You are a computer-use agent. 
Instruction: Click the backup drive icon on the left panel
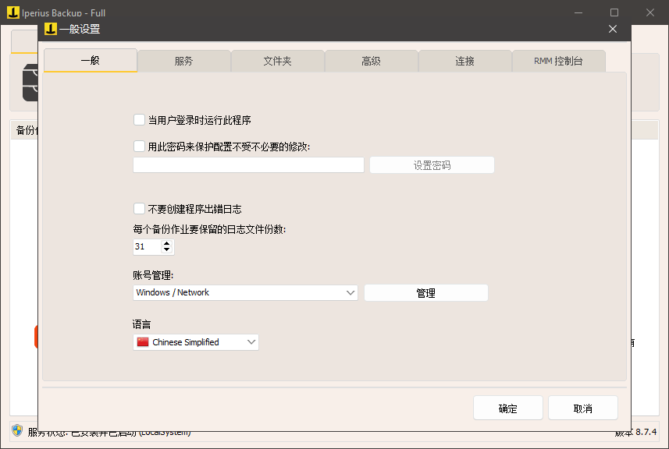click(27, 82)
